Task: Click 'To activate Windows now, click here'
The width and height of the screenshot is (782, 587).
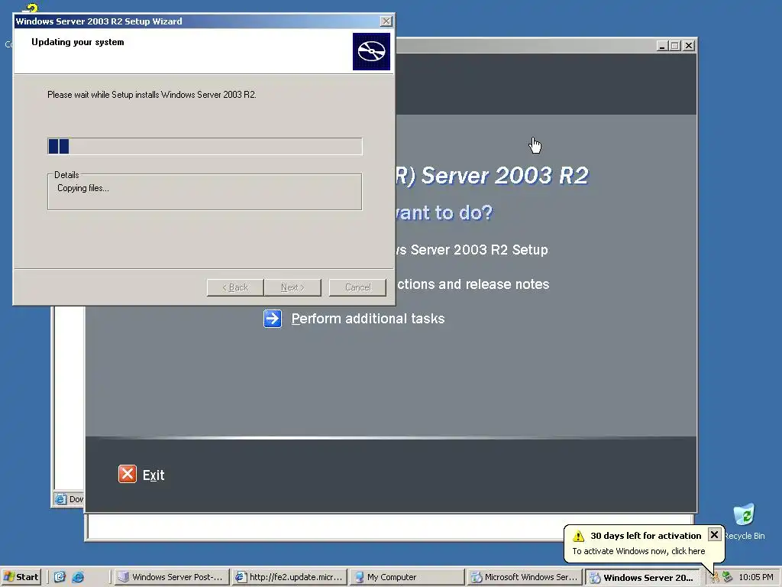Action: click(x=638, y=551)
